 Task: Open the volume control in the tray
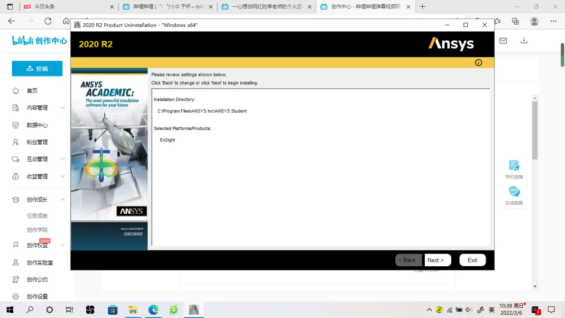coord(468,310)
